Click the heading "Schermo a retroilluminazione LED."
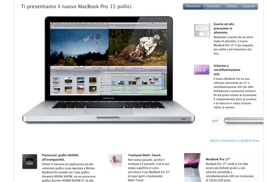The height and width of the screenshot is (182, 269). tap(227, 70)
